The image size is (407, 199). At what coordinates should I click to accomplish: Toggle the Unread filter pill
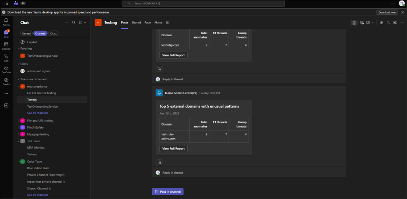pos(26,33)
